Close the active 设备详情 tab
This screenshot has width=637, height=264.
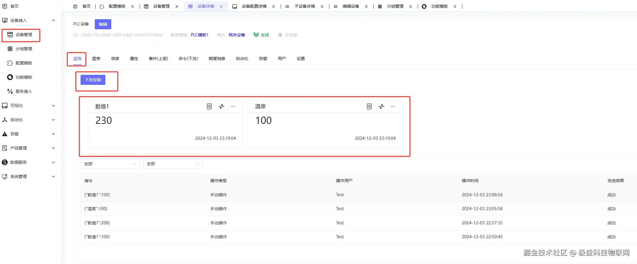click(x=221, y=7)
